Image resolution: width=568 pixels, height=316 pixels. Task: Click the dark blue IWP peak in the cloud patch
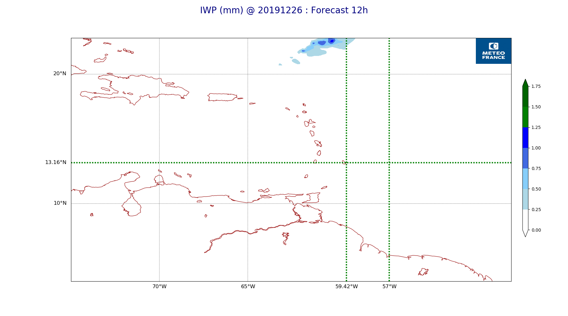point(332,41)
